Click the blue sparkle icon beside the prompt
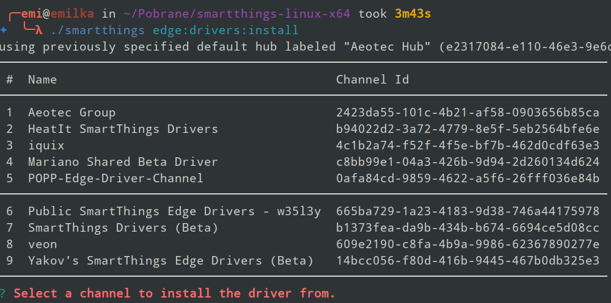Image resolution: width=611 pixels, height=303 pixels. (x=4, y=29)
